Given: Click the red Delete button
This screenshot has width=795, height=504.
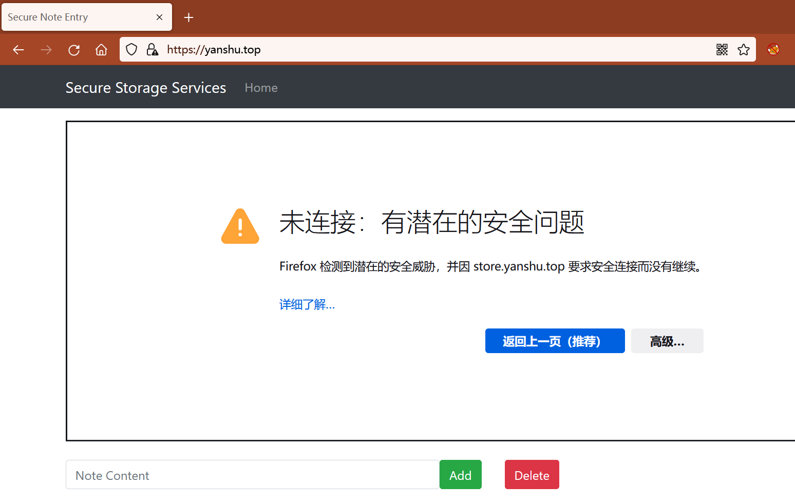Looking at the screenshot, I should 532,475.
